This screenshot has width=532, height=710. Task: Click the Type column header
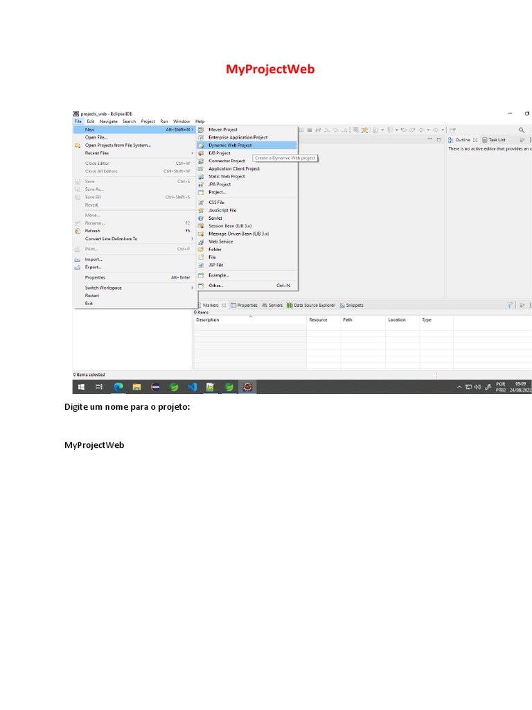click(436, 320)
